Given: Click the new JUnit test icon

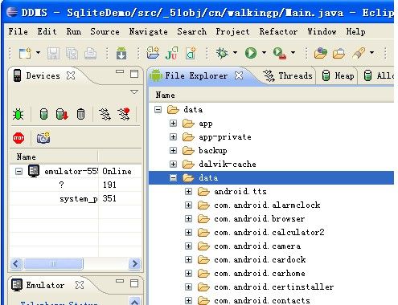Looking at the screenshot, I should [x=171, y=53].
